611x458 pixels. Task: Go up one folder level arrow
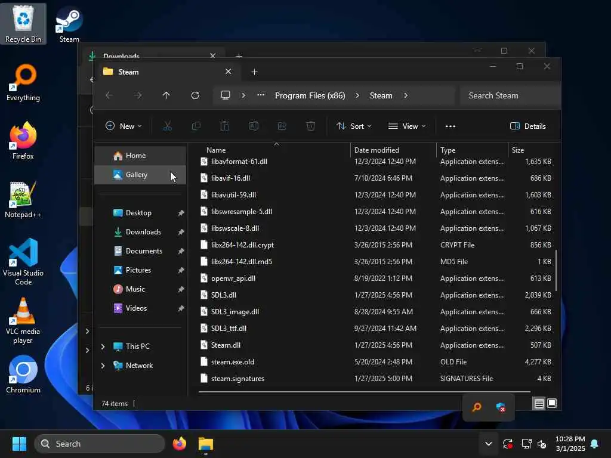tap(166, 95)
